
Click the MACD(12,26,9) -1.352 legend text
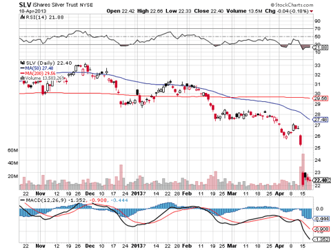click(56, 200)
